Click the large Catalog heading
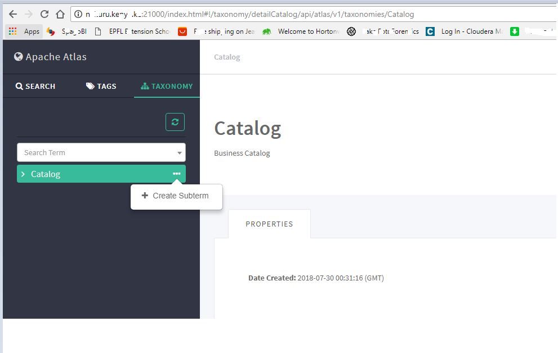 [248, 128]
